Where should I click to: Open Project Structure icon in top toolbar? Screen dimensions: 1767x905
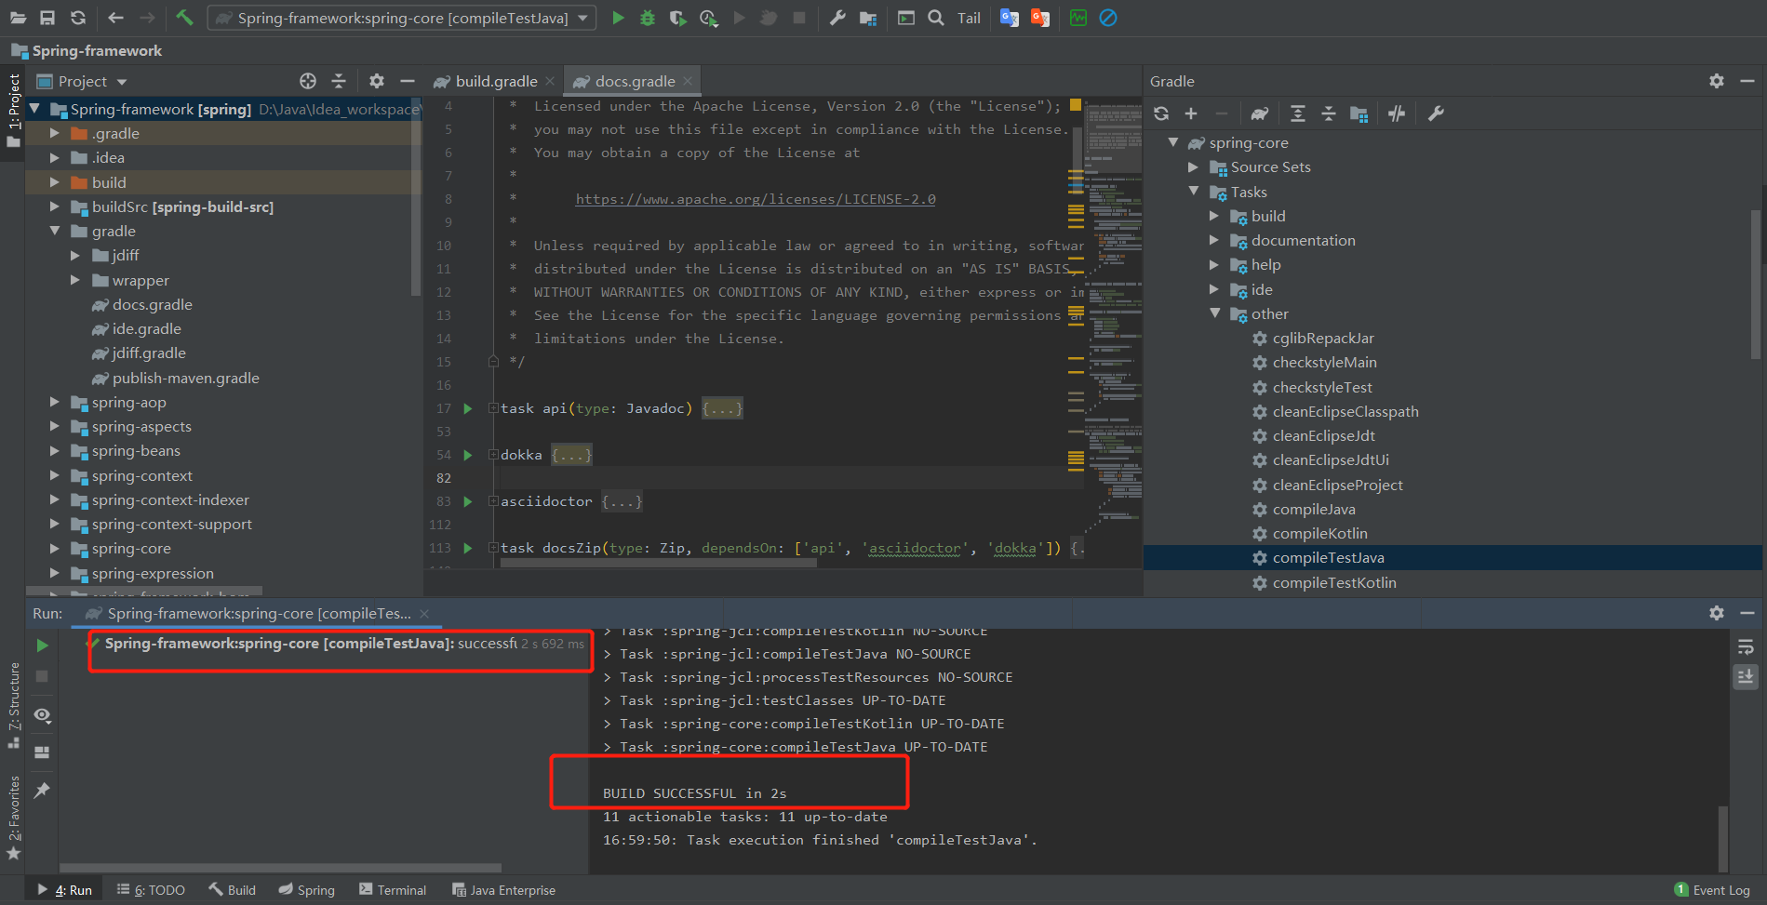coord(868,18)
